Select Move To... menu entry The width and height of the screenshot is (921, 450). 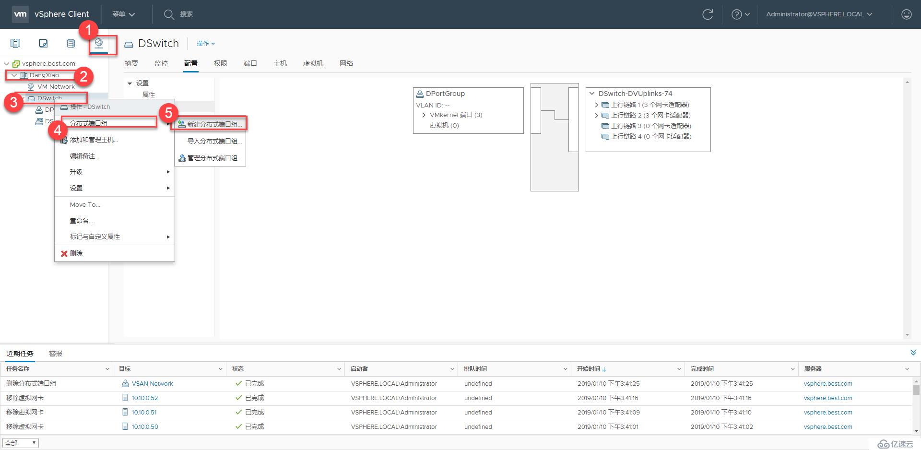click(x=115, y=204)
